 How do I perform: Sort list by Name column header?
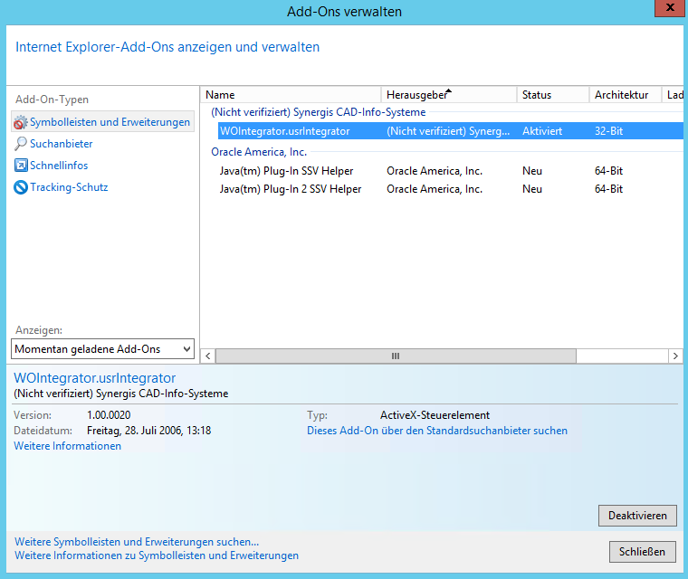(x=291, y=95)
